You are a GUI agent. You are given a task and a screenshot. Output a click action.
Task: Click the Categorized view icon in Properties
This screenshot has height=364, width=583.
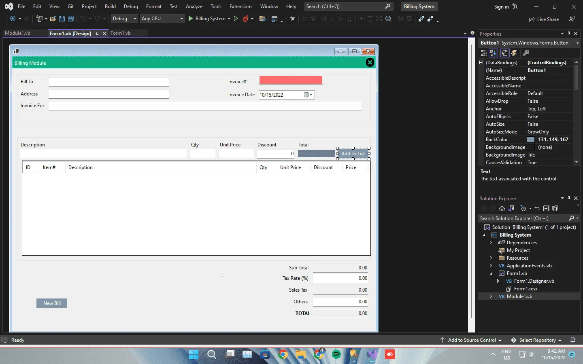click(483, 53)
